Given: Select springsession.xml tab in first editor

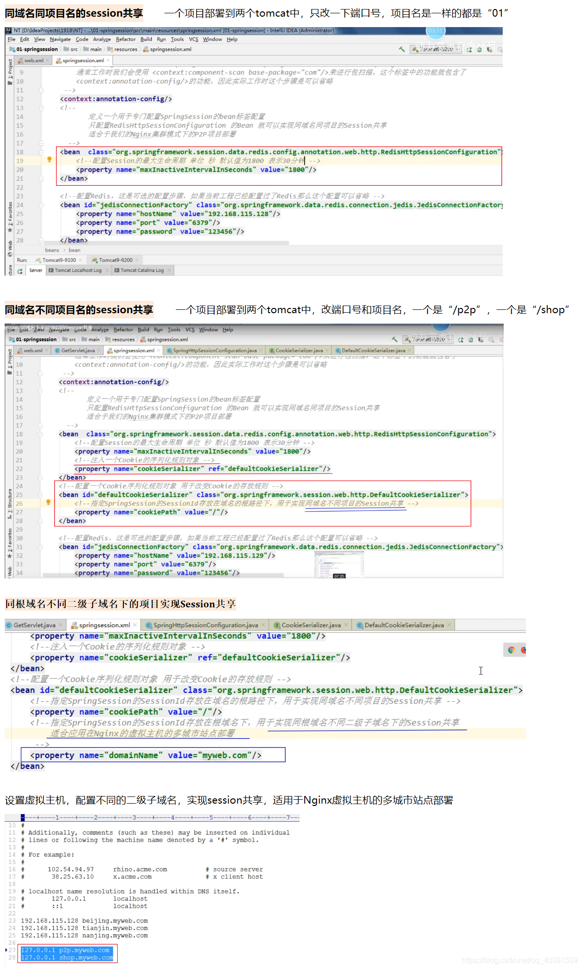Looking at the screenshot, I should [x=83, y=60].
